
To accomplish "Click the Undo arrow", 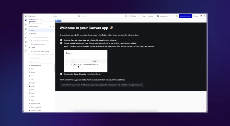I will [x=170, y=16].
